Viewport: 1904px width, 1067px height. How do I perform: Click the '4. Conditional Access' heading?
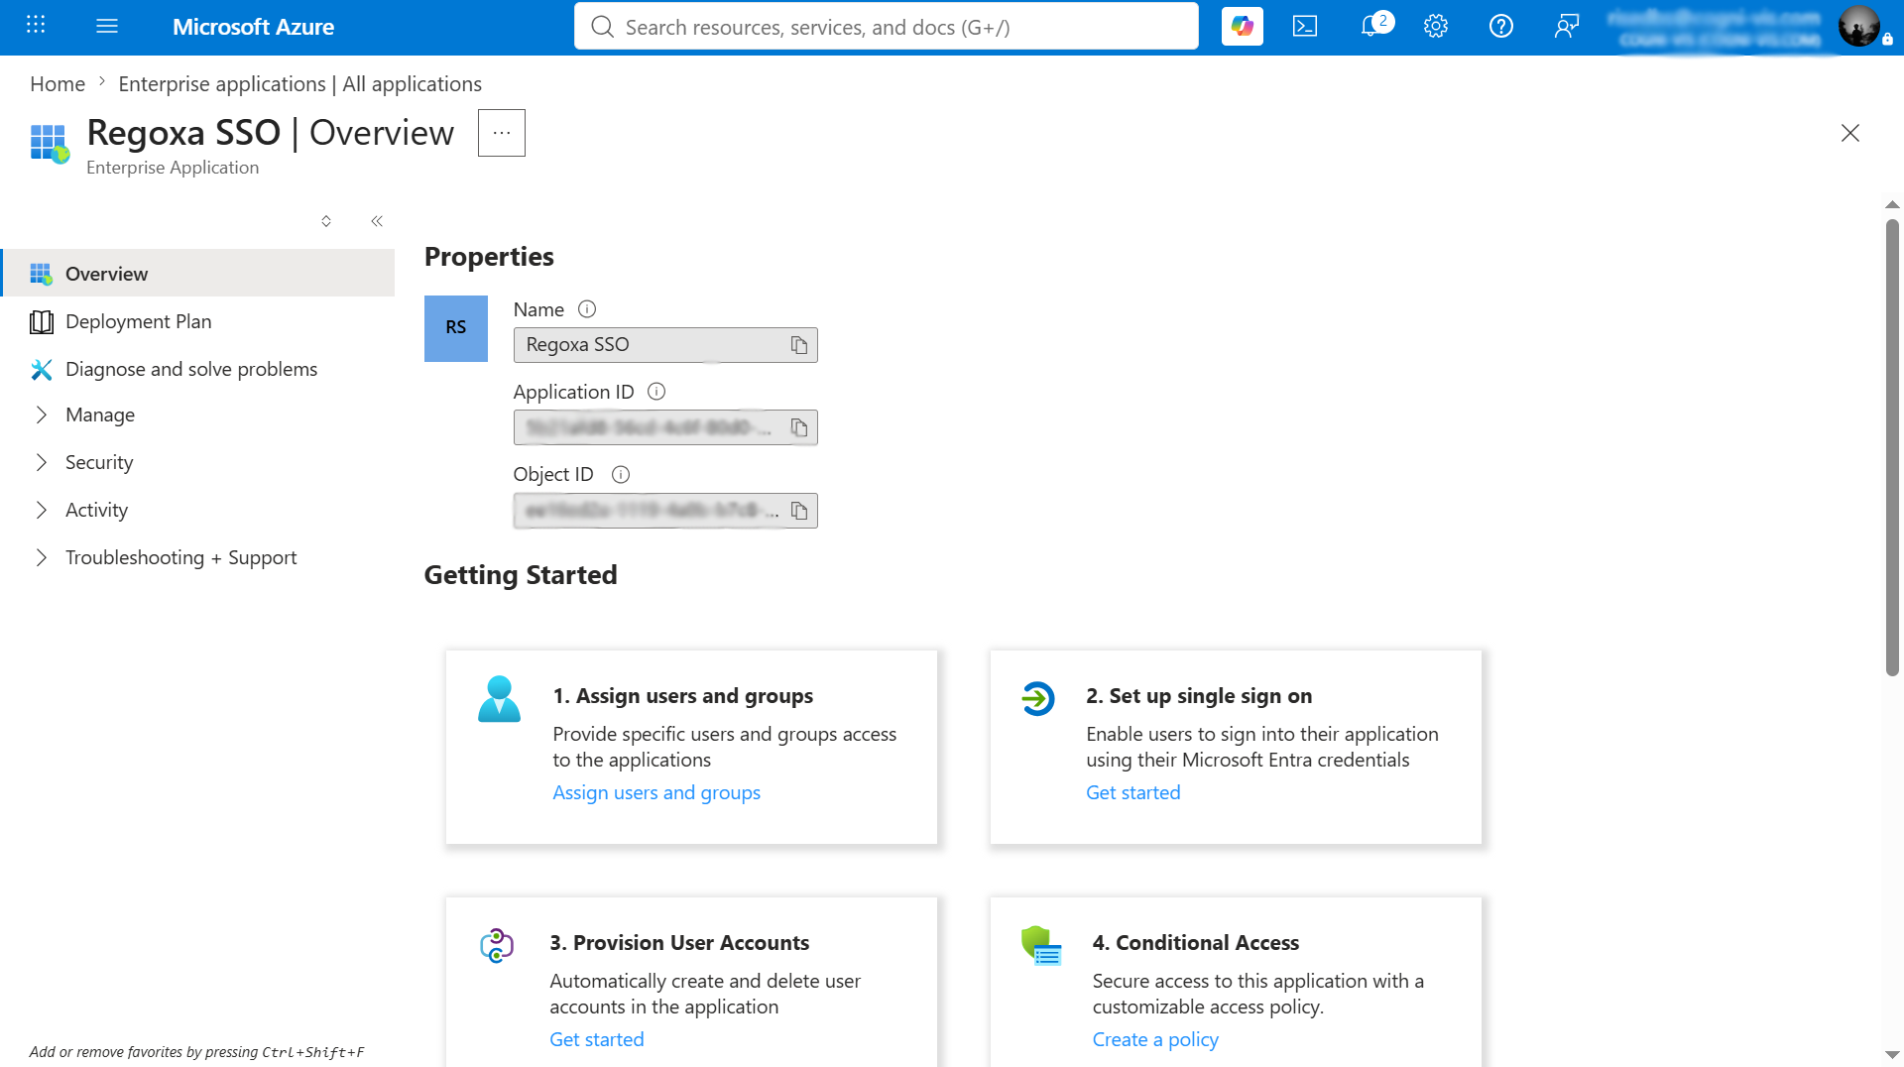(1196, 943)
